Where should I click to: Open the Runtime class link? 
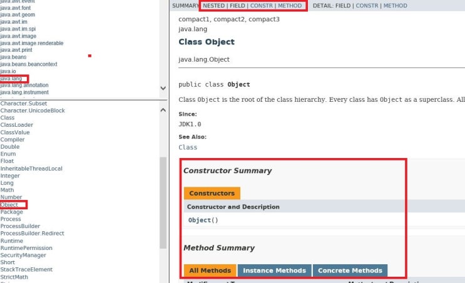[11, 241]
